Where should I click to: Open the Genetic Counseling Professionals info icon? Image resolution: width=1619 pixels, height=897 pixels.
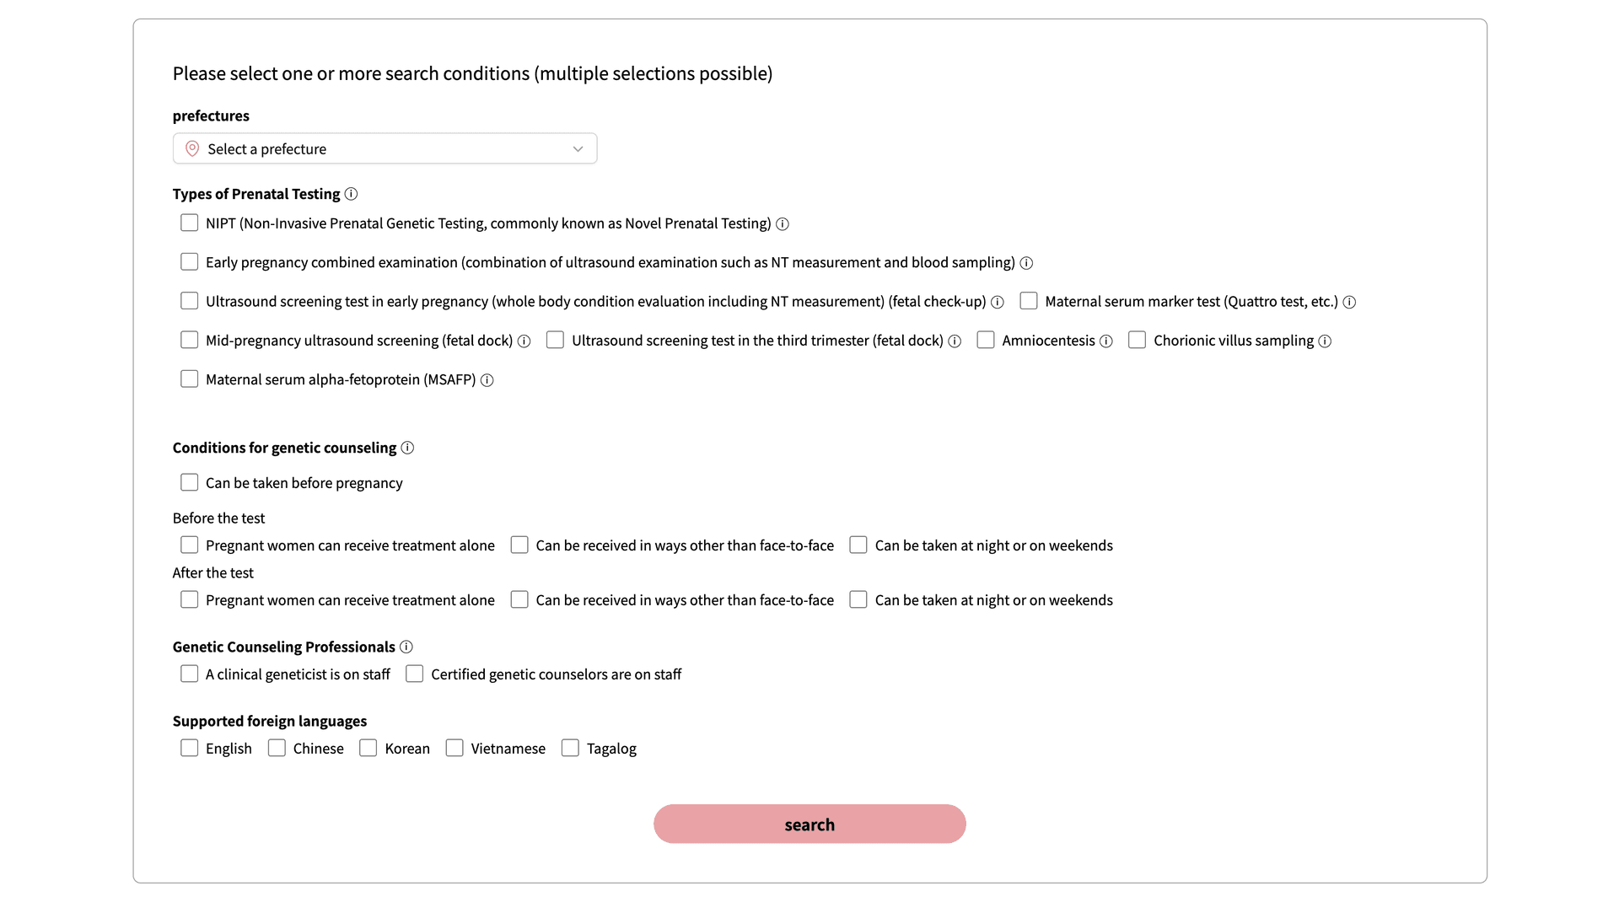pos(406,647)
